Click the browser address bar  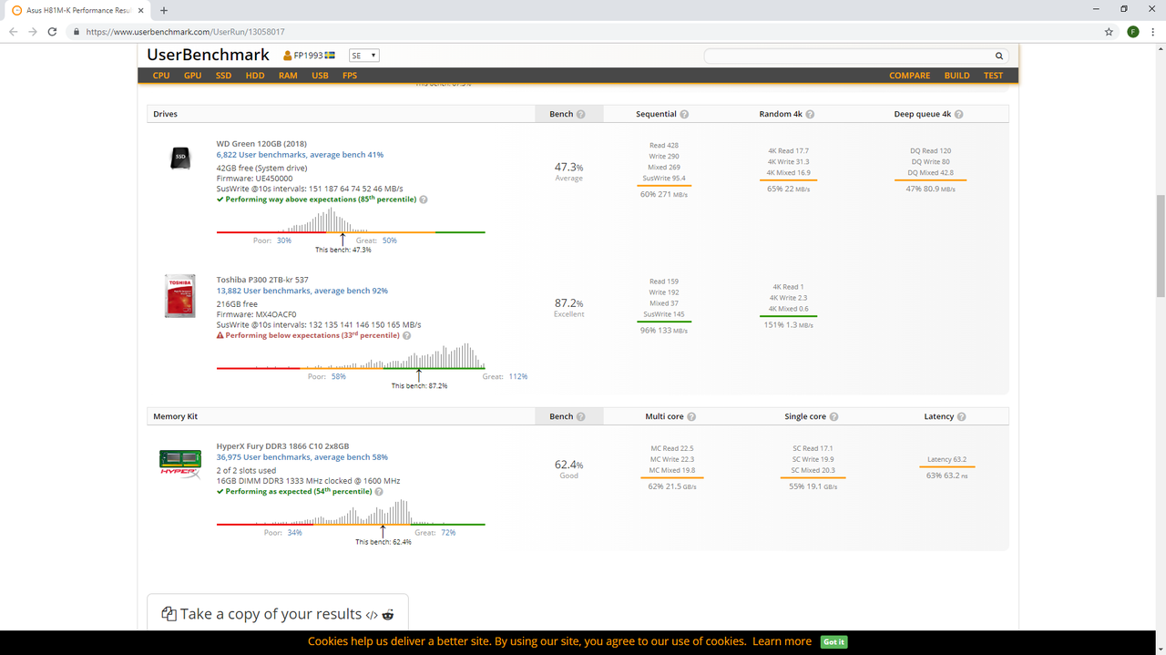[x=583, y=31]
